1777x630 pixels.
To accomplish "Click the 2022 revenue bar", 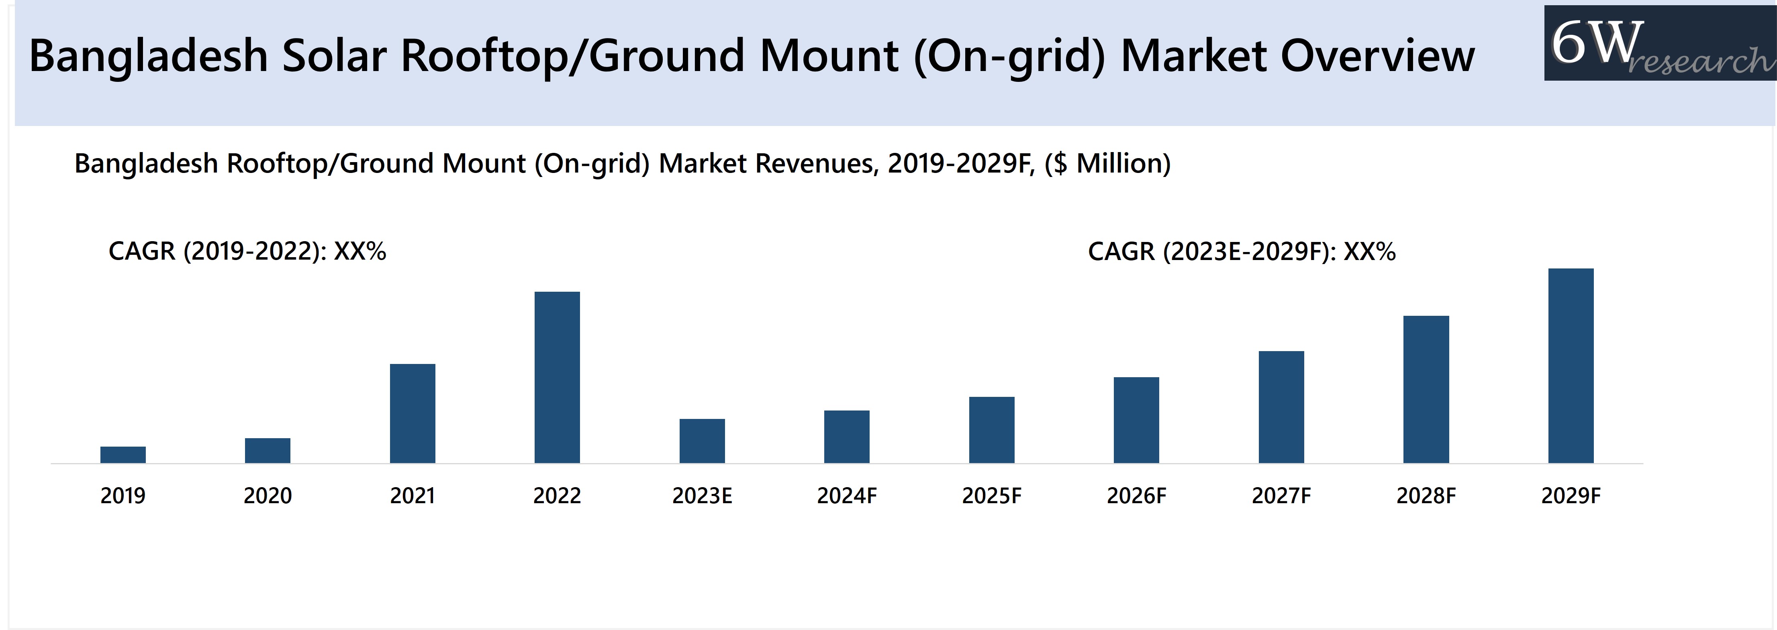I will click(558, 378).
